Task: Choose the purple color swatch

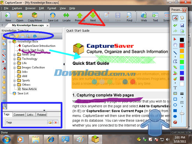Action: [182, 78]
